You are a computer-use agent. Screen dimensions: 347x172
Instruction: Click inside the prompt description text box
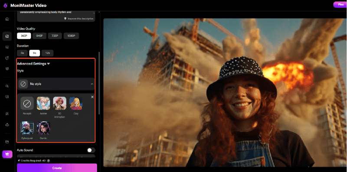56,14
